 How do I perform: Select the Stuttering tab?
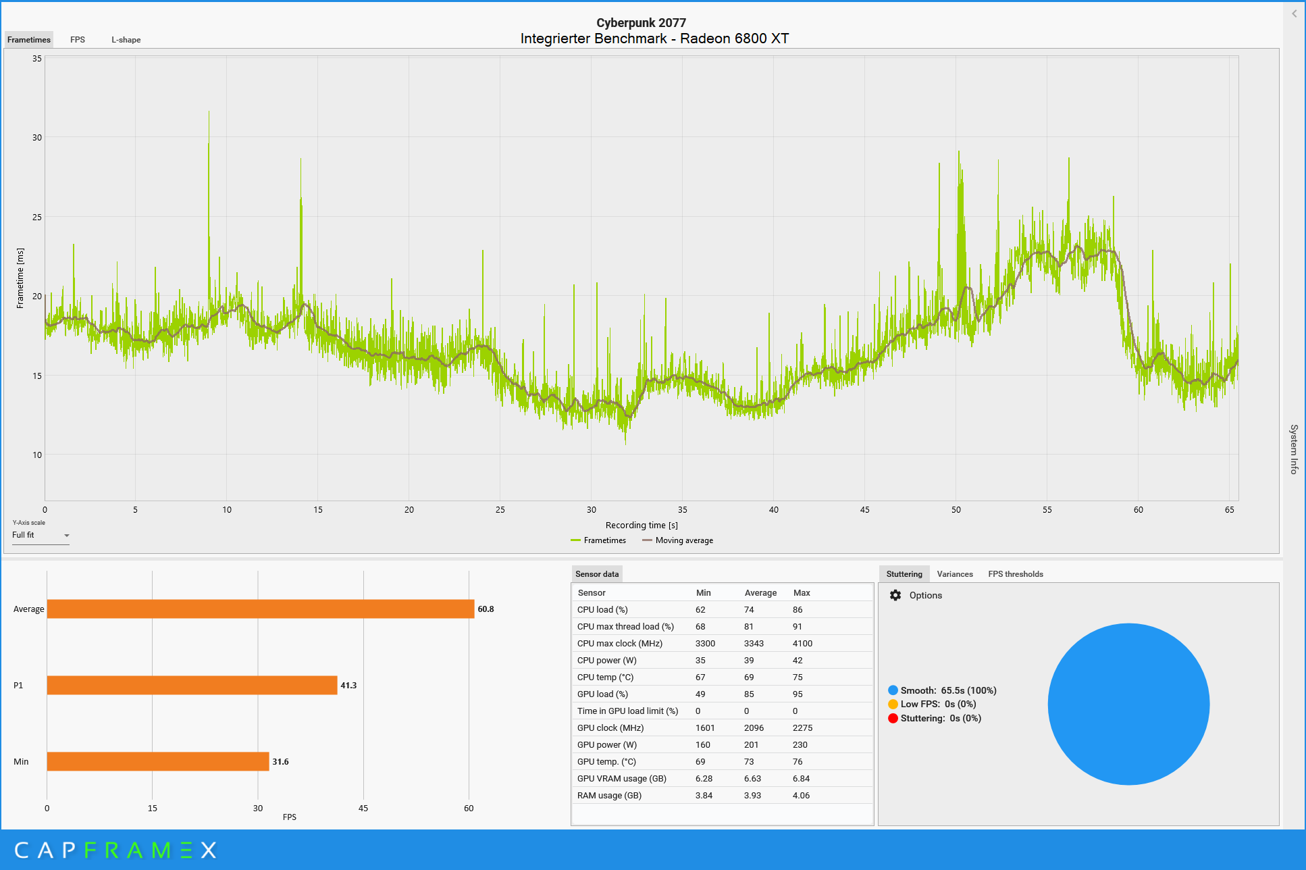[x=904, y=574]
